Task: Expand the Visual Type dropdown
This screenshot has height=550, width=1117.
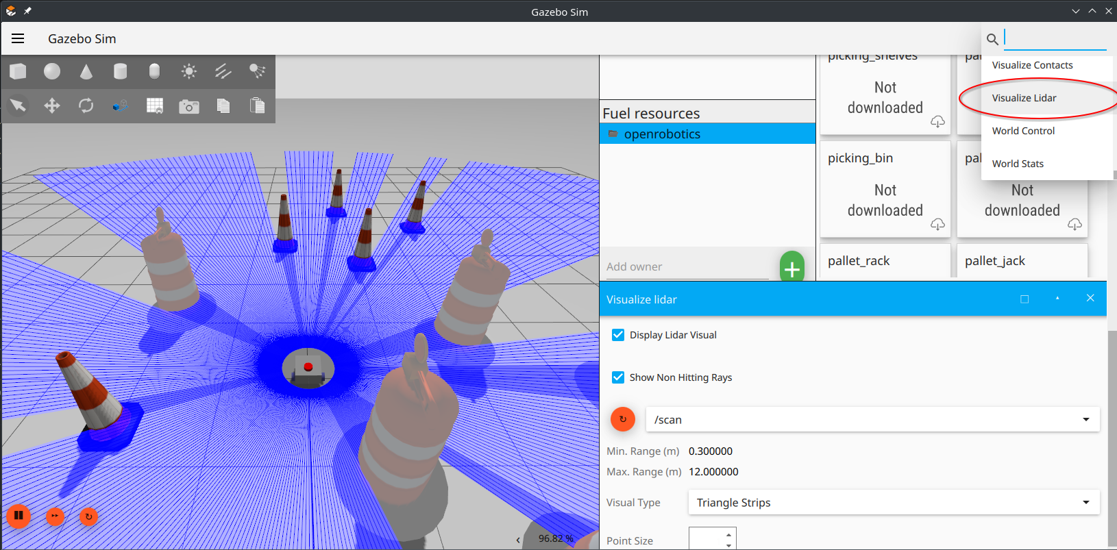Action: click(x=894, y=503)
